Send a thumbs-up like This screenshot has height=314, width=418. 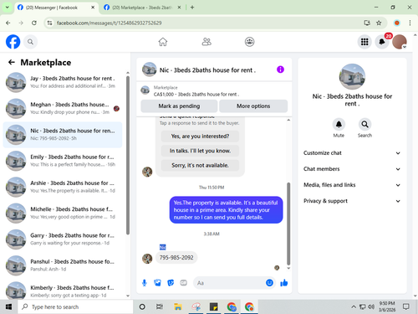coord(284,283)
